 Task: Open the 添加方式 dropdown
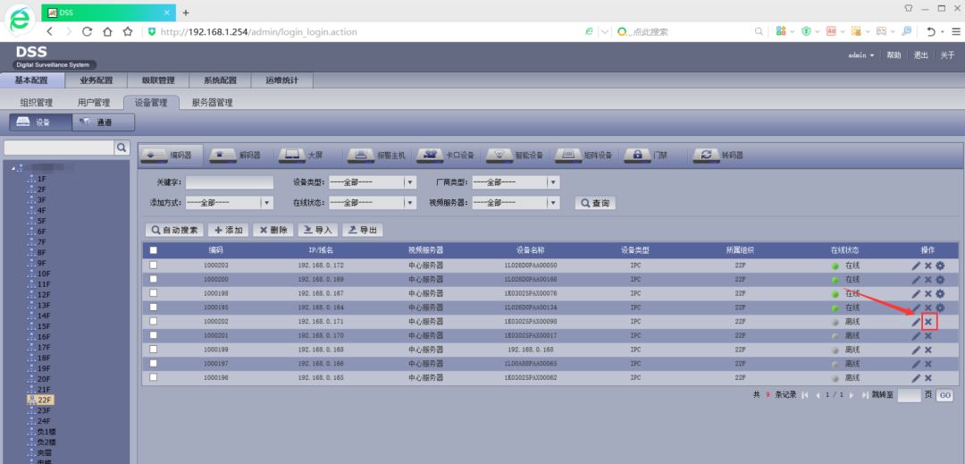coord(229,202)
